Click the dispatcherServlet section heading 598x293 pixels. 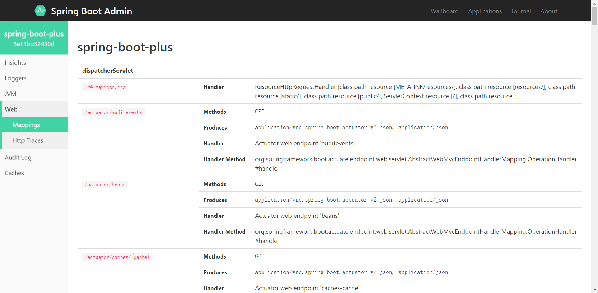pos(107,71)
